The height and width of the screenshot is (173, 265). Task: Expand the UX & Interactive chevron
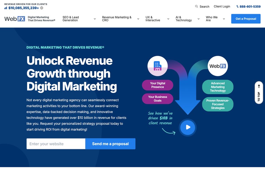tap(168, 19)
